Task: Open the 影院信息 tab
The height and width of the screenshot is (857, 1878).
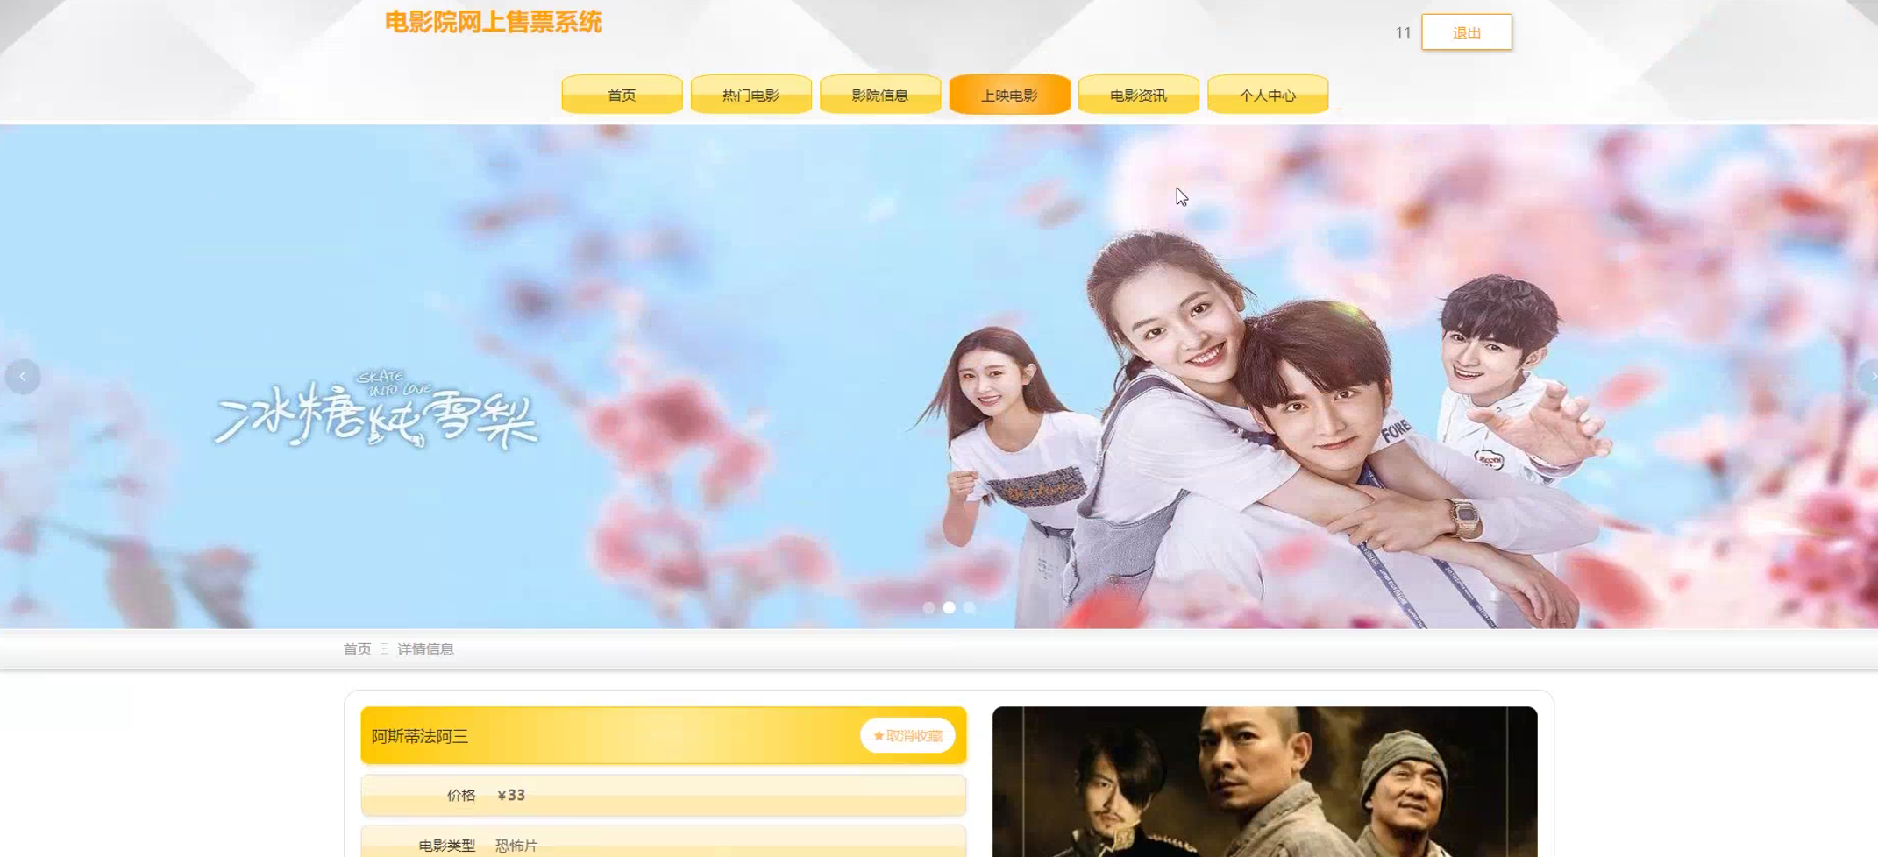Action: pyautogui.click(x=880, y=95)
